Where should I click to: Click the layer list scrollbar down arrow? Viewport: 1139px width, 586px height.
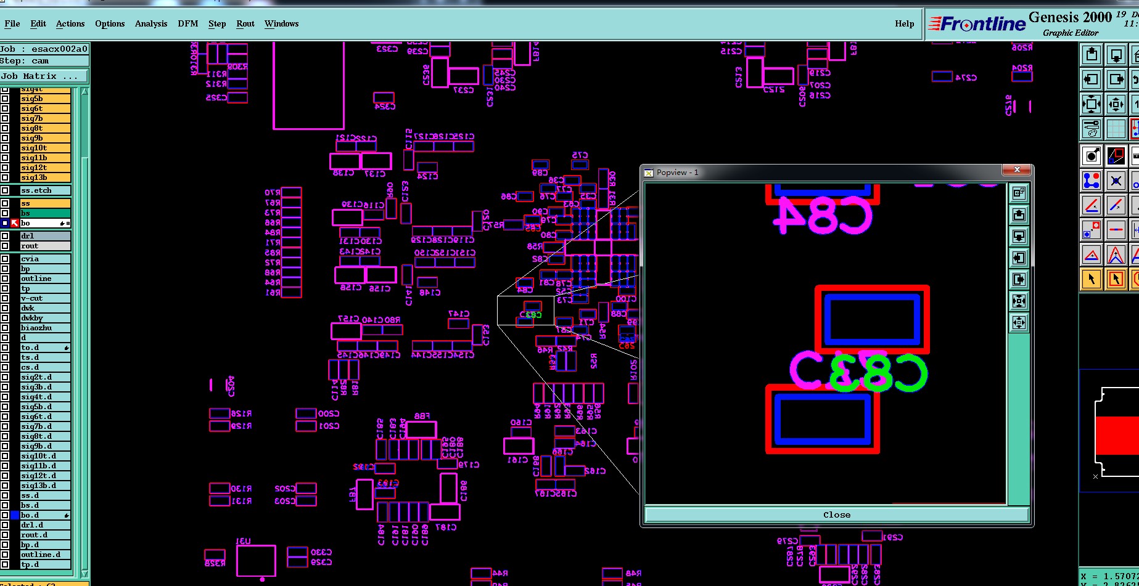(84, 574)
